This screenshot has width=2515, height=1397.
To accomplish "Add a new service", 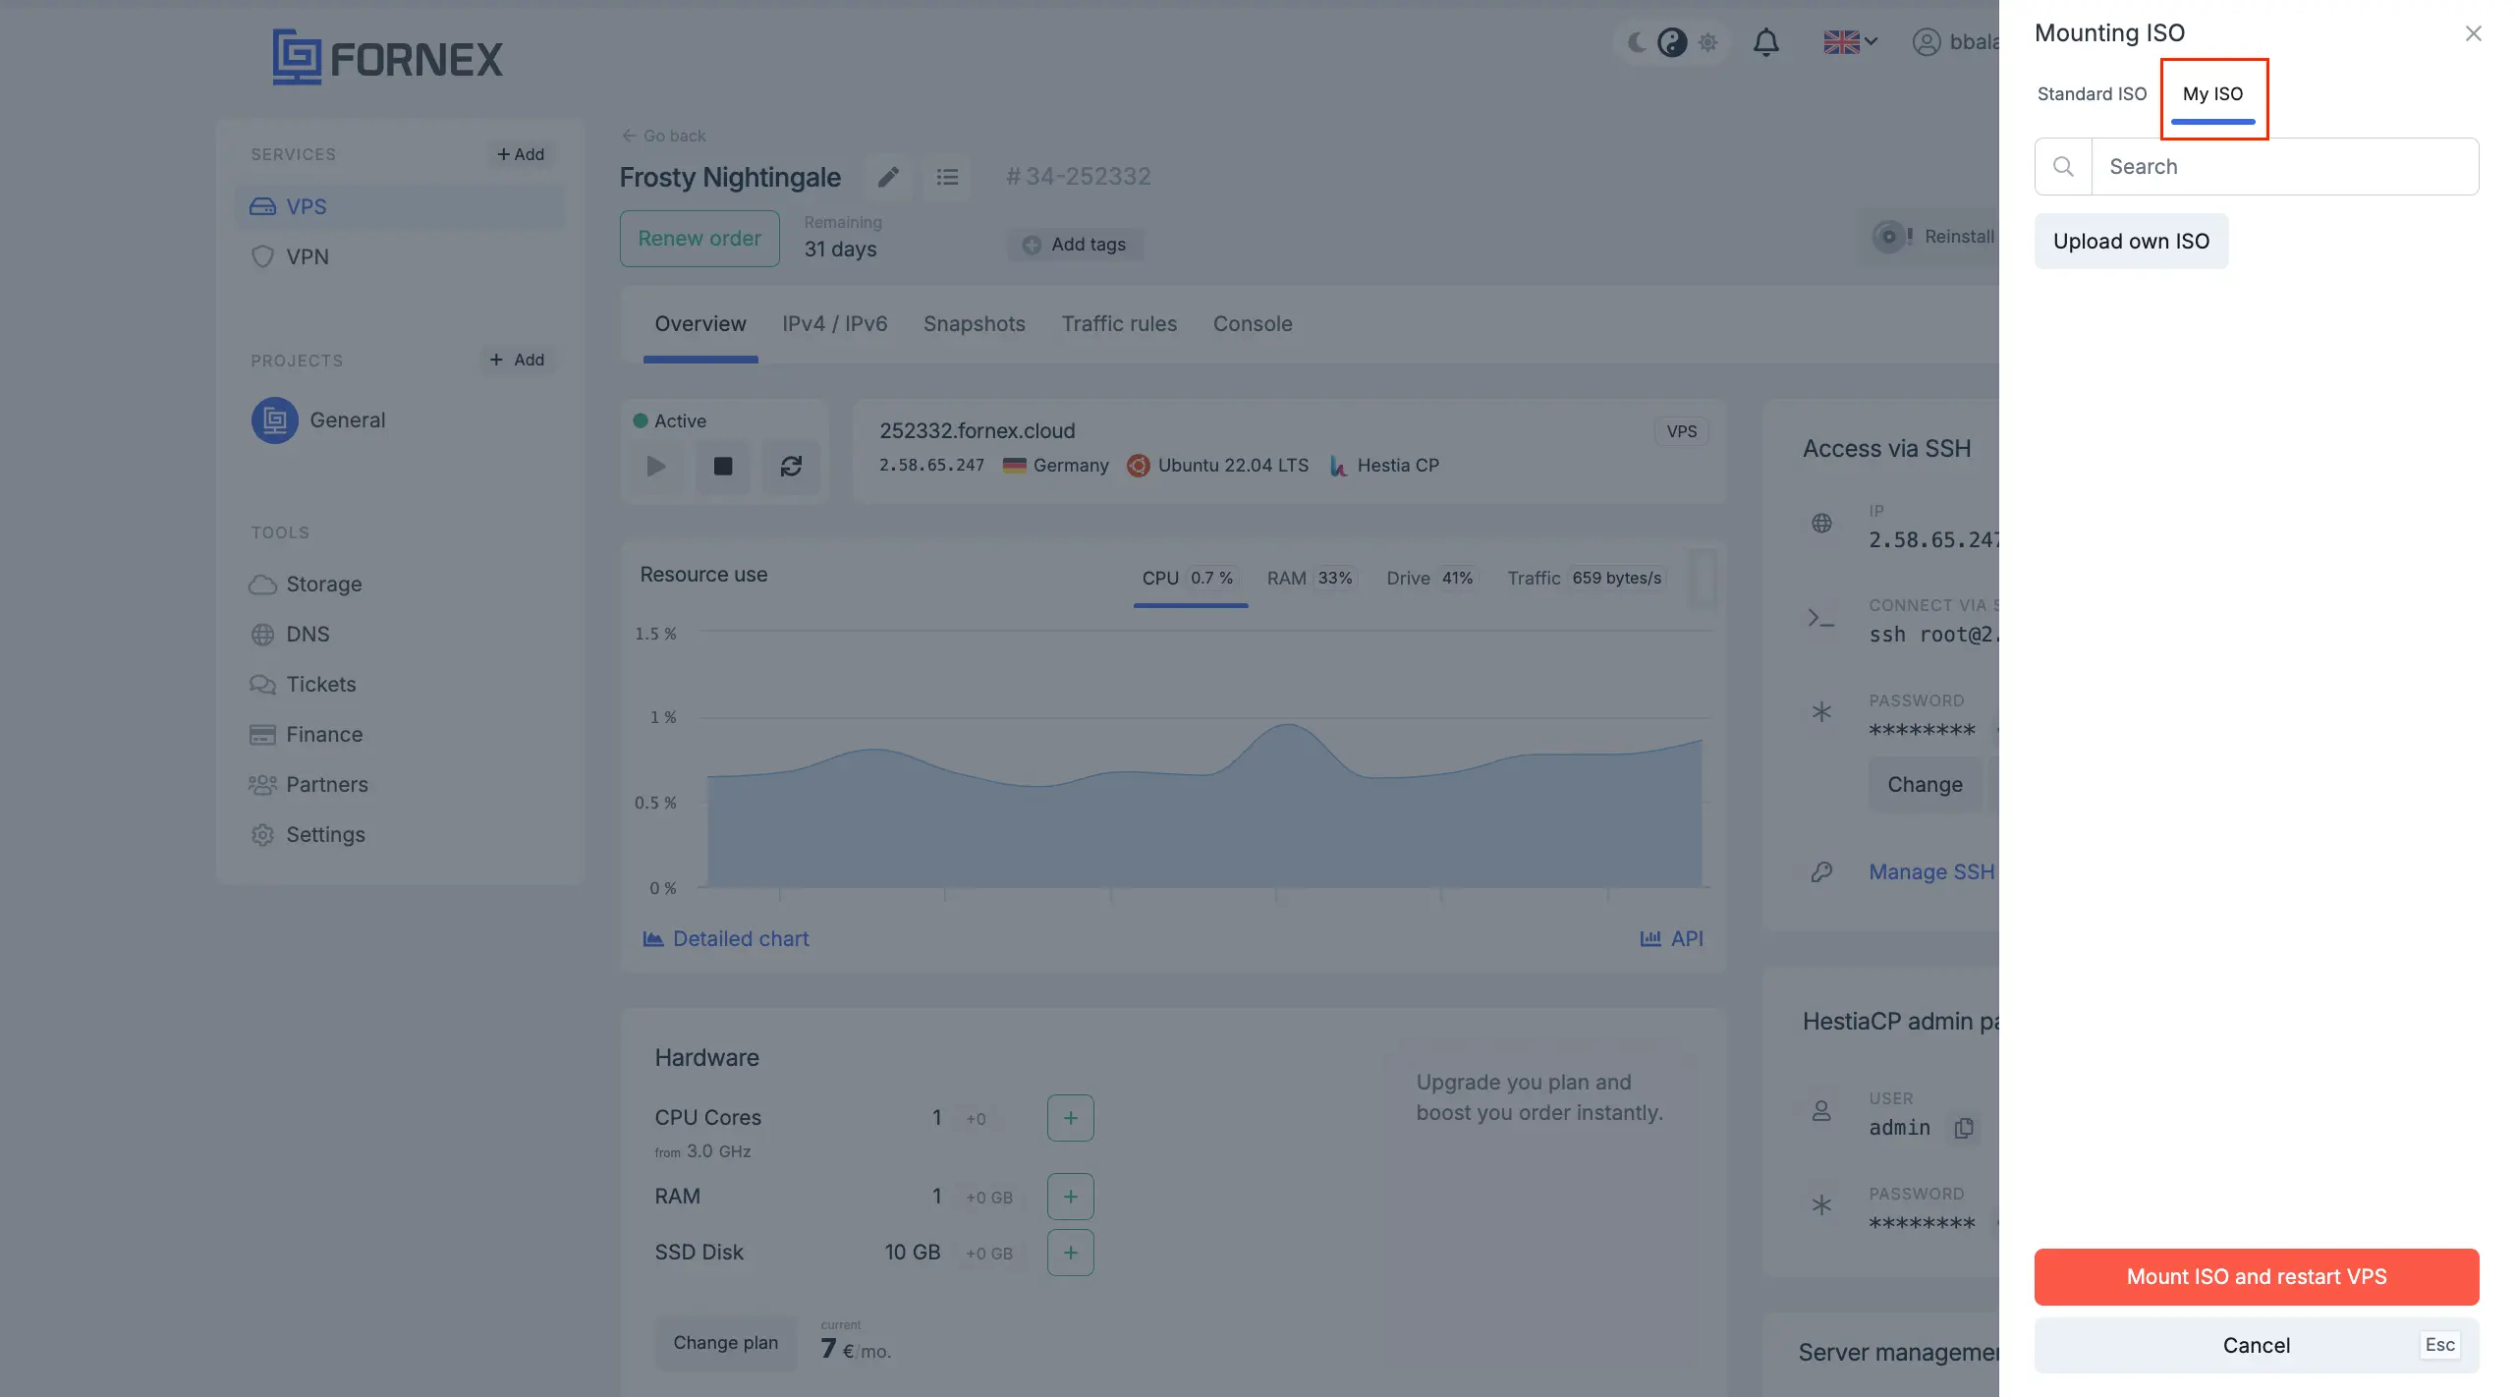I will pyautogui.click(x=521, y=154).
